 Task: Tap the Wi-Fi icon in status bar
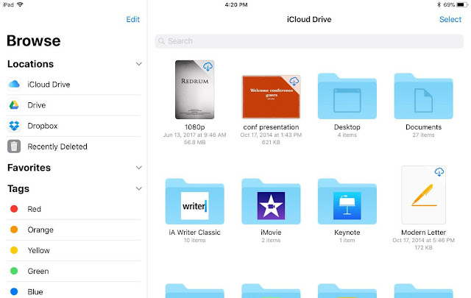[x=20, y=4]
